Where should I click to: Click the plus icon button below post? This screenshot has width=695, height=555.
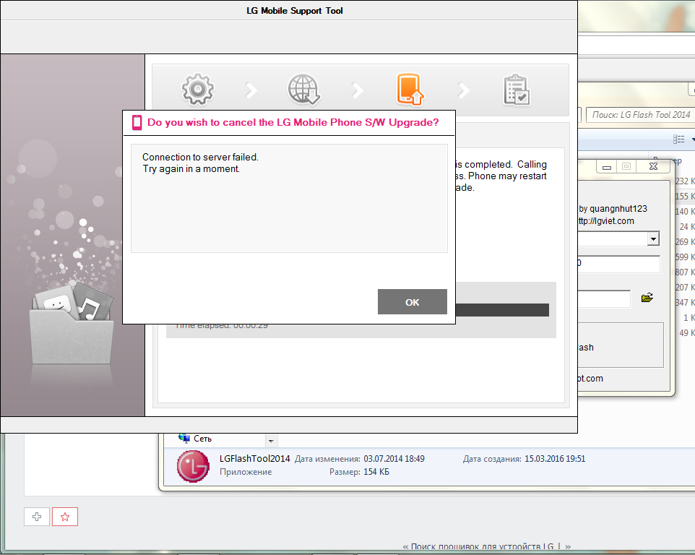(37, 517)
